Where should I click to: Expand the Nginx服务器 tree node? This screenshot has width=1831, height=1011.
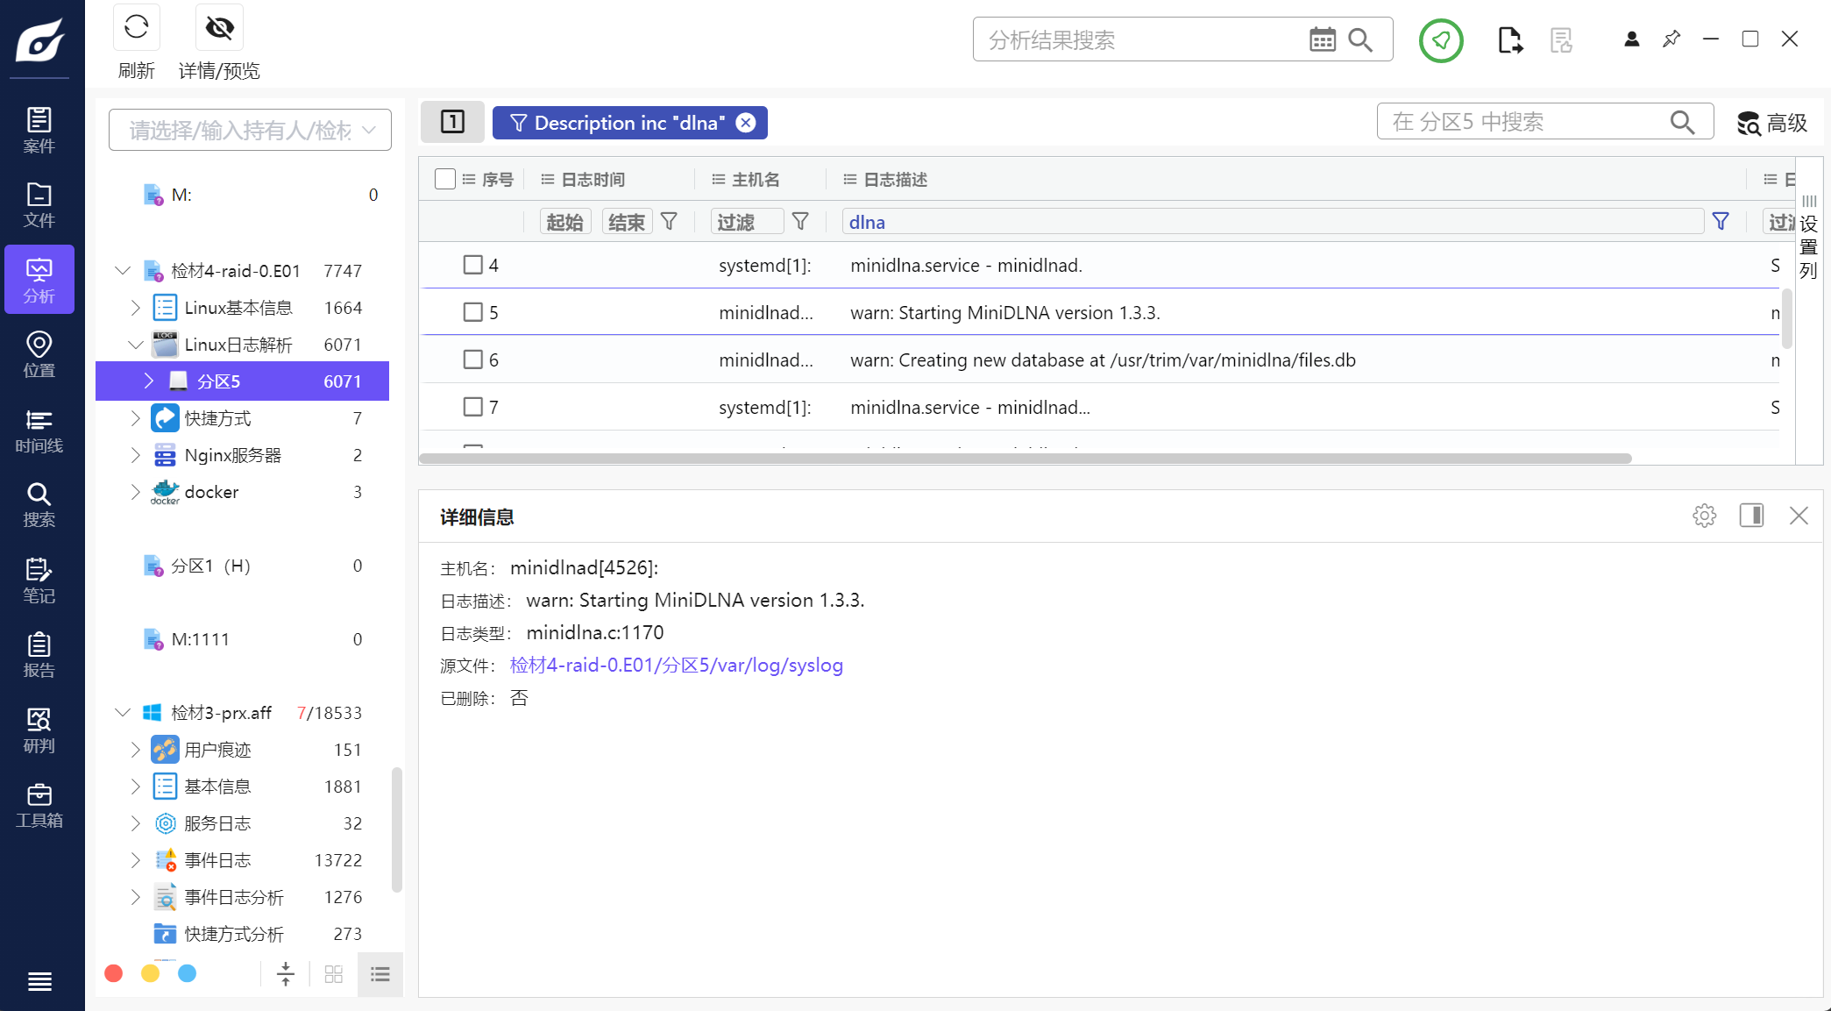pos(135,455)
